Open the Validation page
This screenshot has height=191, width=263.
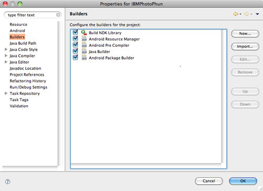pyautogui.click(x=19, y=106)
